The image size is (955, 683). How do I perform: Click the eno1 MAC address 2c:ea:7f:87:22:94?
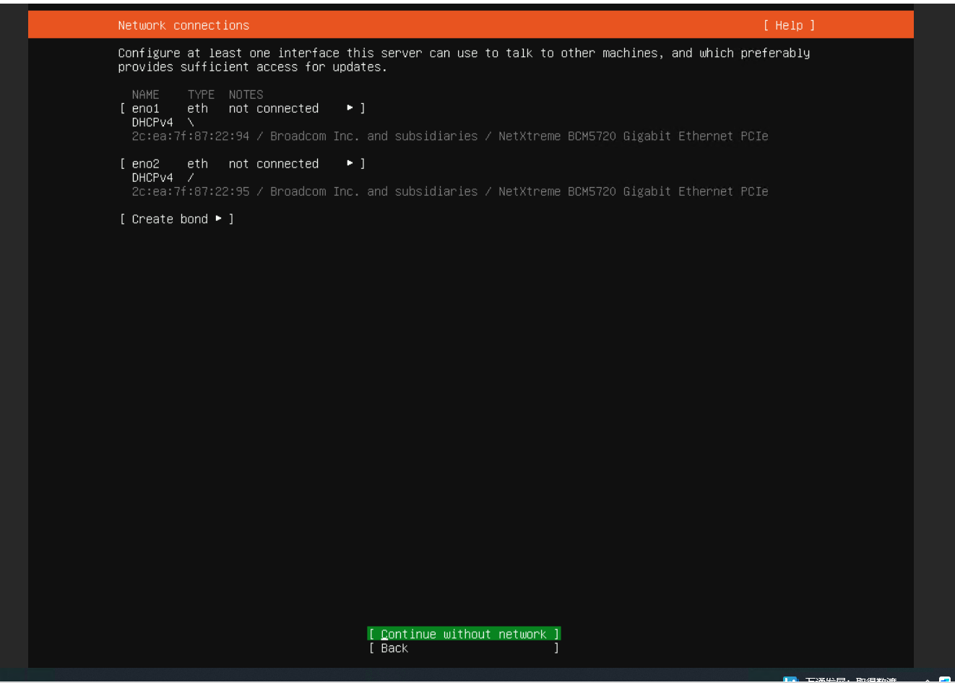click(190, 136)
